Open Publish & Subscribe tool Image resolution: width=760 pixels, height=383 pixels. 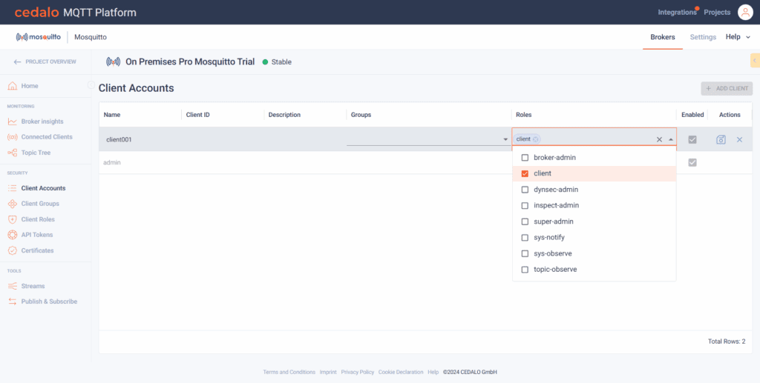coord(49,302)
